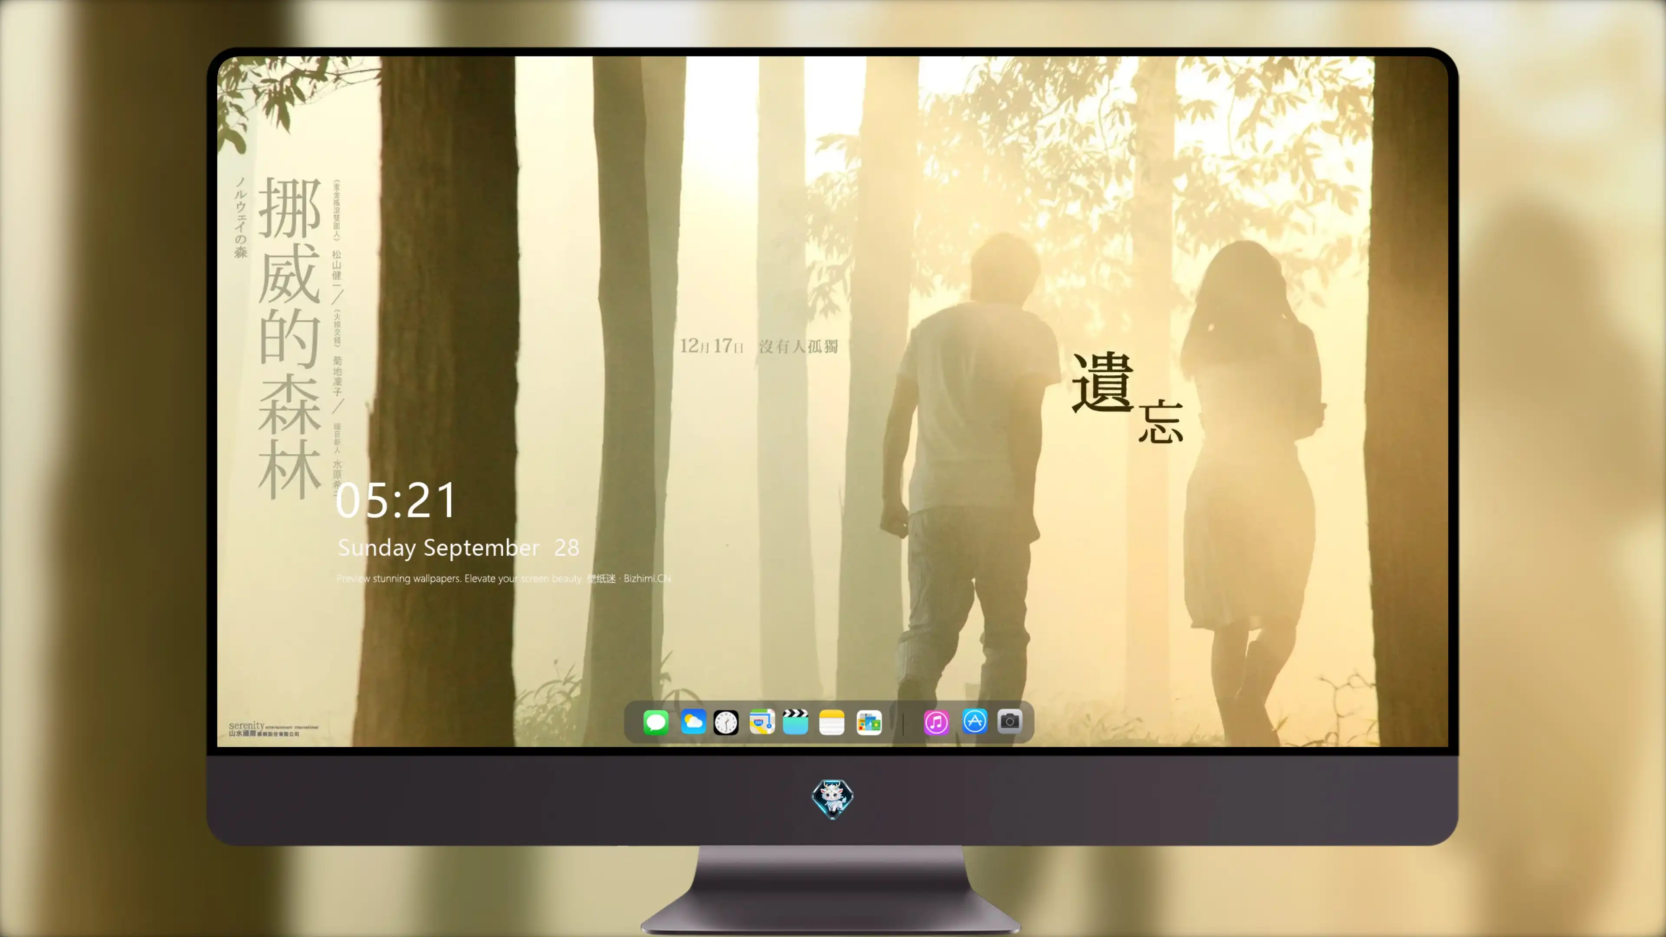Open the Videos clapperboard icon
Viewport: 1666px width, 937px height.
click(x=796, y=722)
